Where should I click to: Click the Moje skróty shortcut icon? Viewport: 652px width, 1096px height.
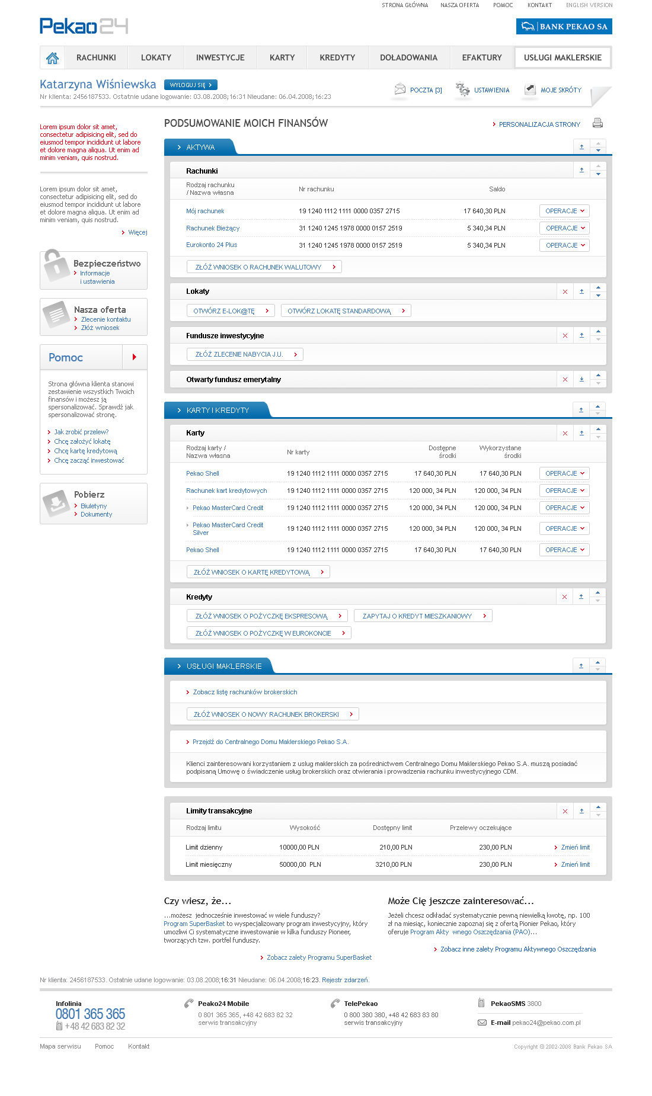coord(529,89)
